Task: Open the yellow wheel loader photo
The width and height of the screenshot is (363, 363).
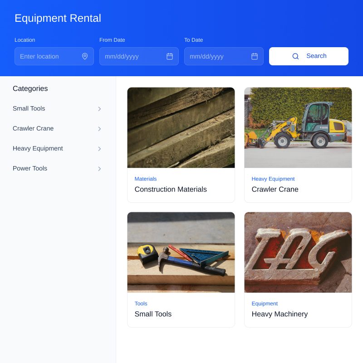Action: tap(298, 128)
